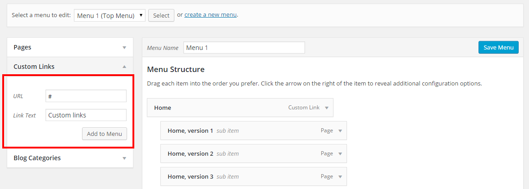Click Add to Menu button
The image size is (529, 189).
[105, 134]
